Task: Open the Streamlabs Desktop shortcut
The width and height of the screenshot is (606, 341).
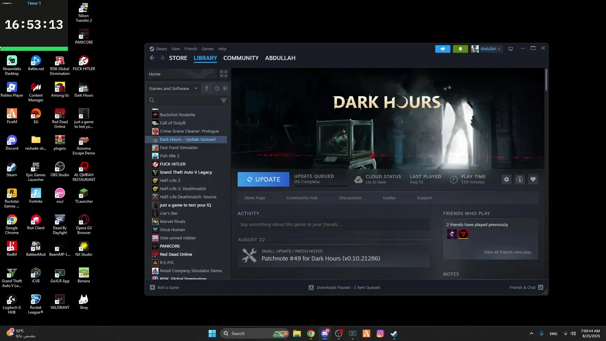Action: click(12, 66)
